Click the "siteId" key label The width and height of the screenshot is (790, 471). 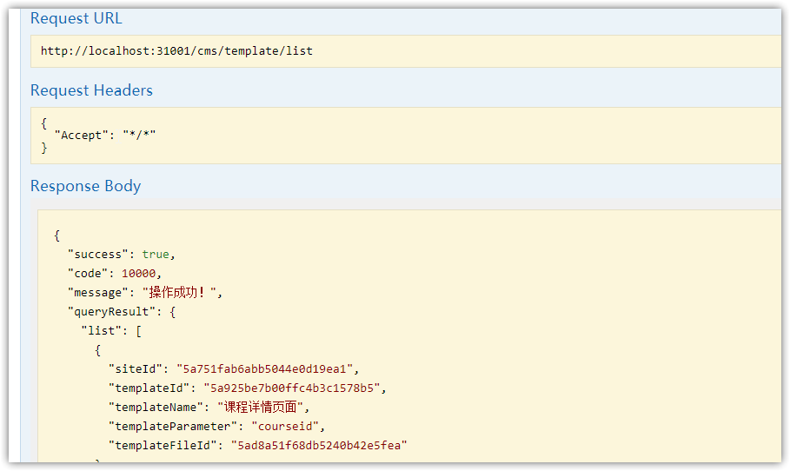[x=136, y=369]
